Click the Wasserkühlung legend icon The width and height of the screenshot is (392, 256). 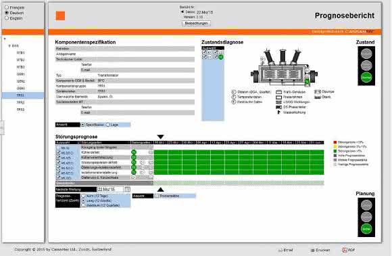pyautogui.click(x=278, y=112)
